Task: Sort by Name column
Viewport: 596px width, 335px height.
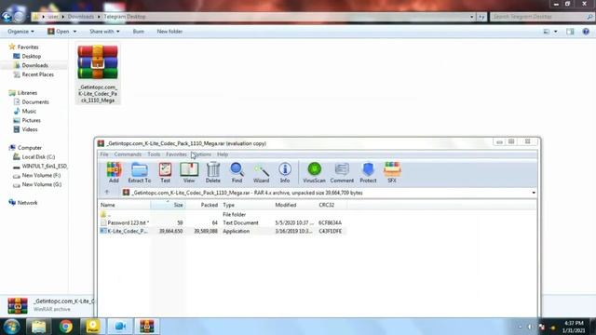Action: [x=125, y=205]
